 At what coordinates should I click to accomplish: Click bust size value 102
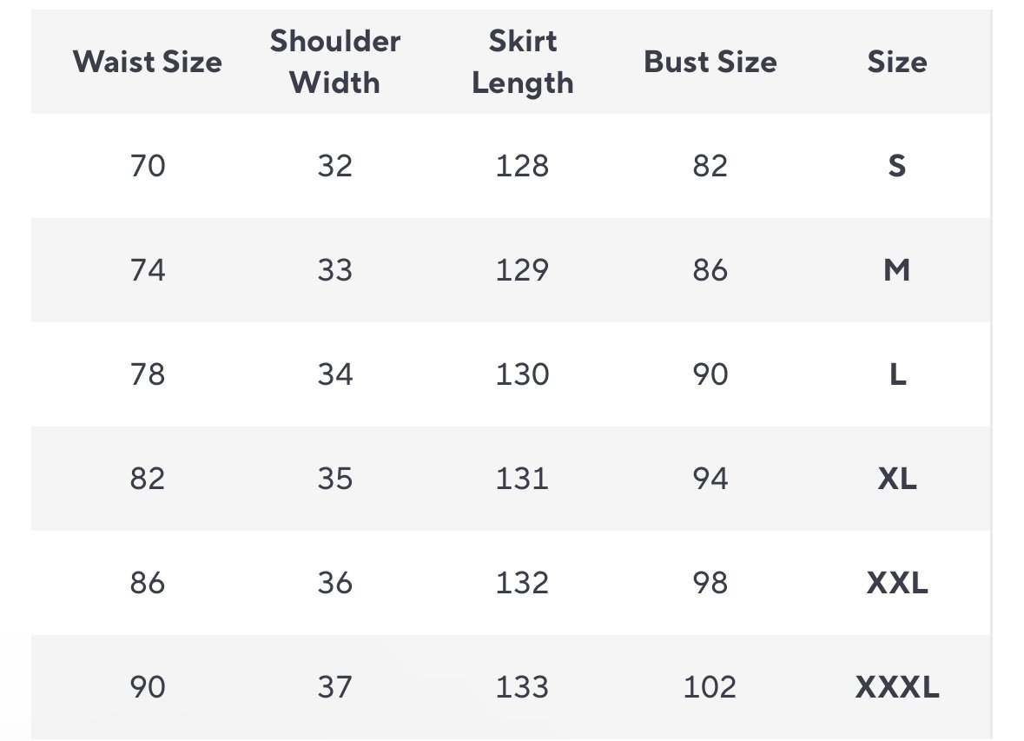710,687
